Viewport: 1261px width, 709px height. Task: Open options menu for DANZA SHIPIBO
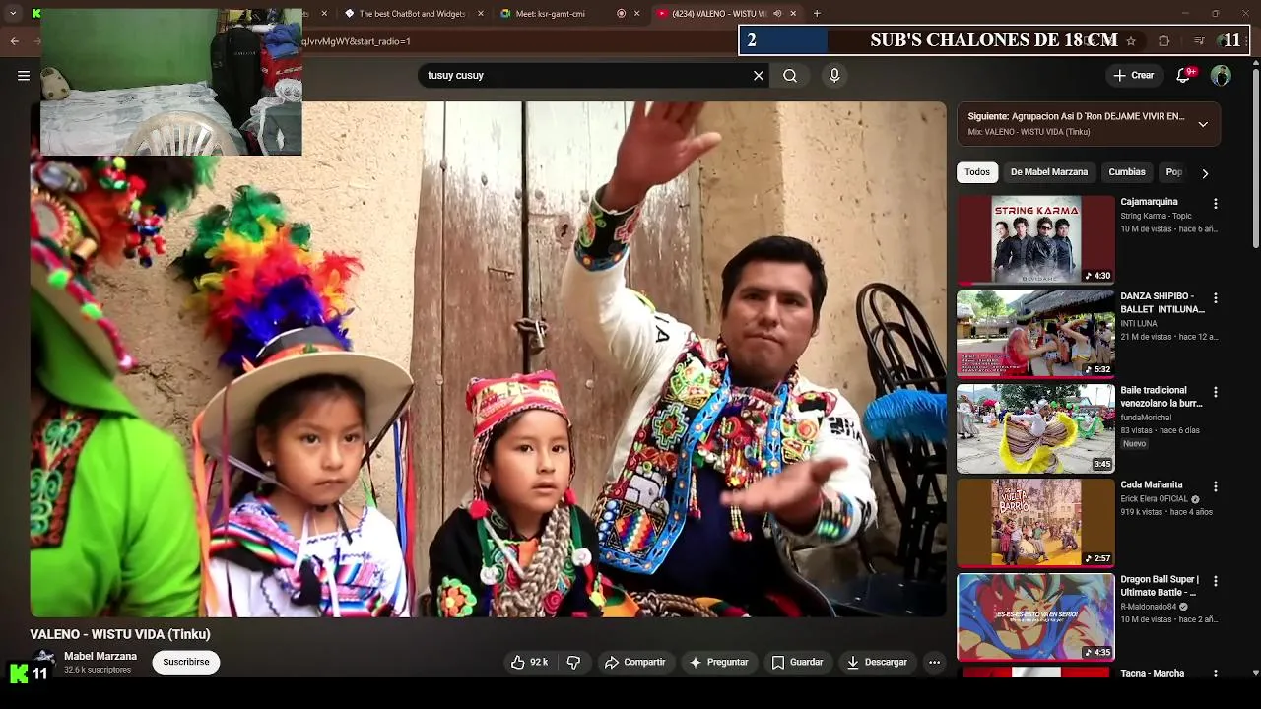click(x=1215, y=297)
